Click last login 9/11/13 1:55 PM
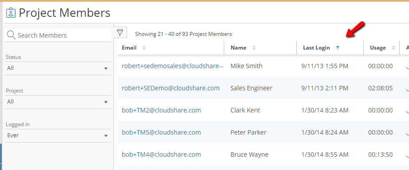 325,66
